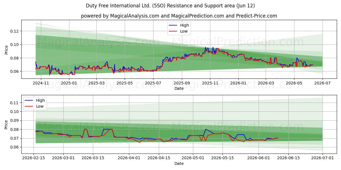Click the bottom chart x-axis label '2026-03-15'
Screen dimensions: 341x170
point(93,158)
